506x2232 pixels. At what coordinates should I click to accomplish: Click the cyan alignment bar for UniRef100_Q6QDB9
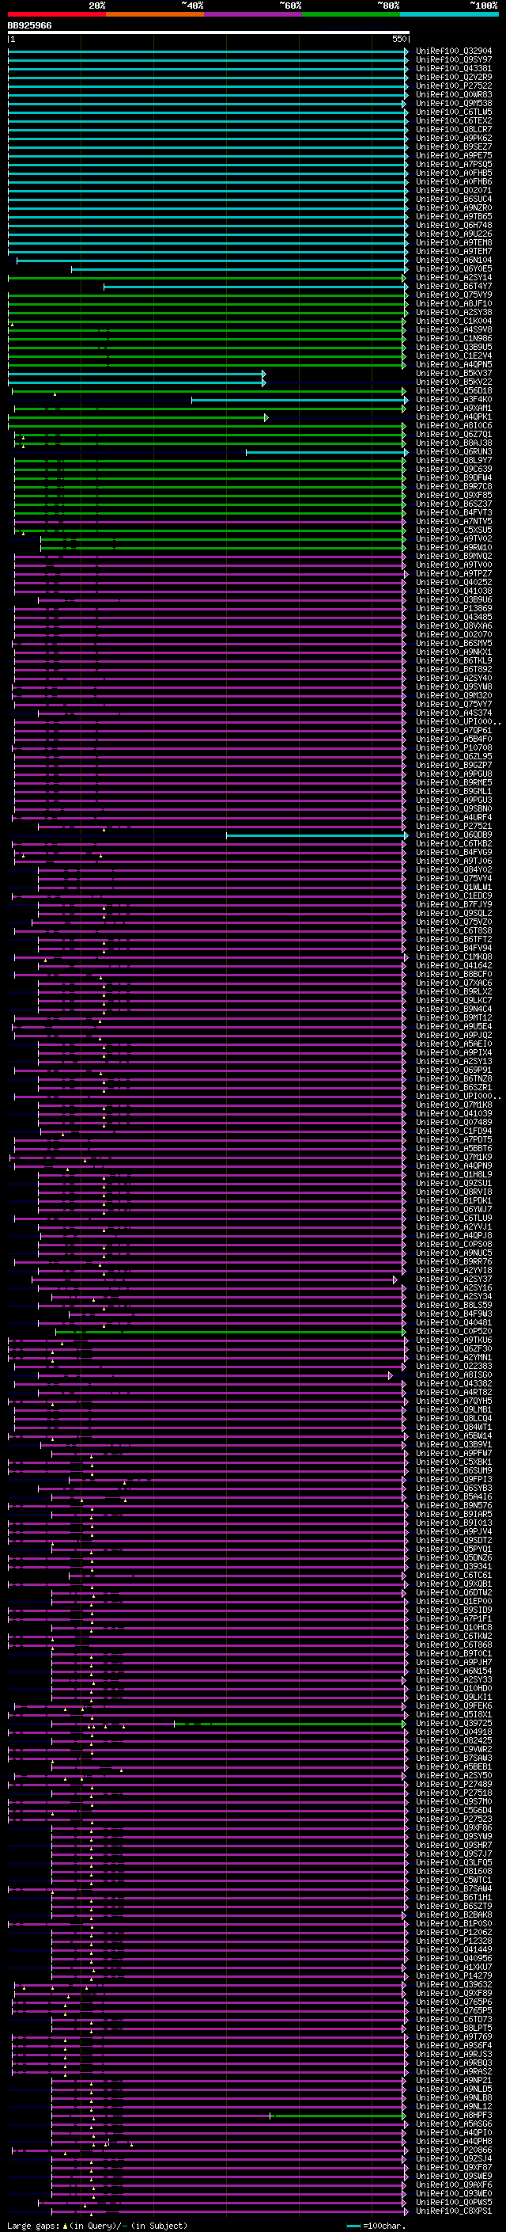[316, 835]
